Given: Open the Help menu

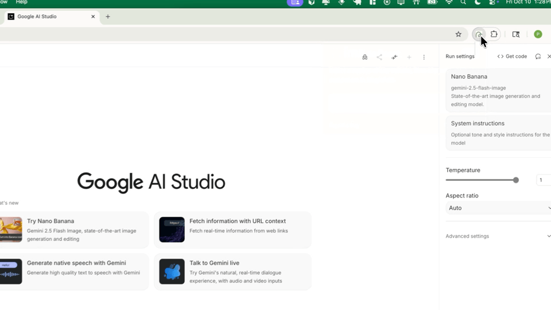Looking at the screenshot, I should point(21,2).
